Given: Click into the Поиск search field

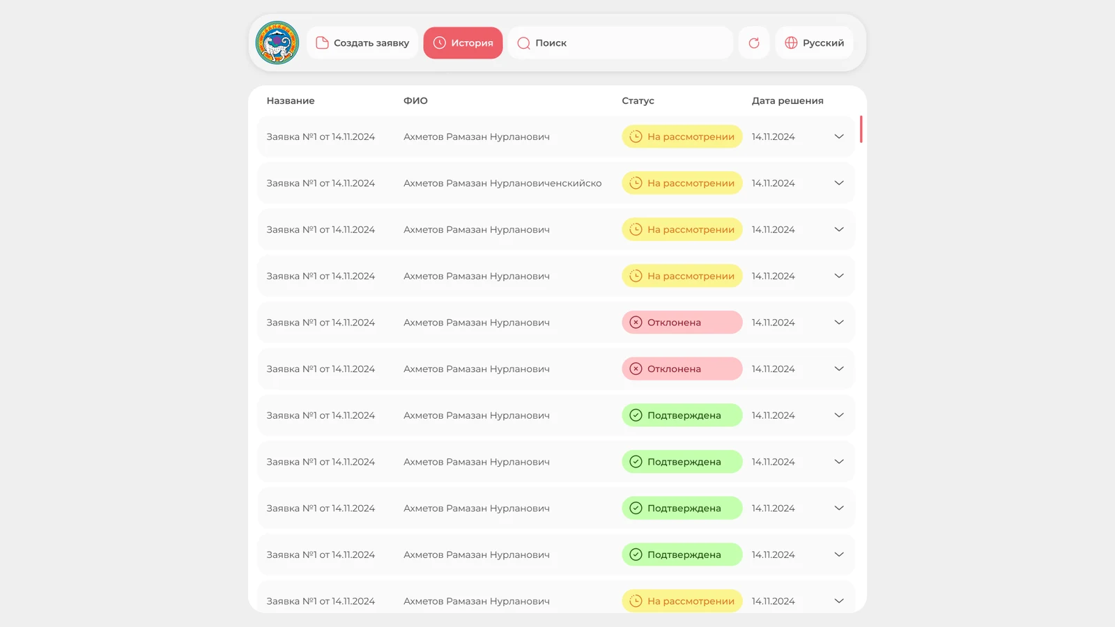Looking at the screenshot, I should pos(620,42).
